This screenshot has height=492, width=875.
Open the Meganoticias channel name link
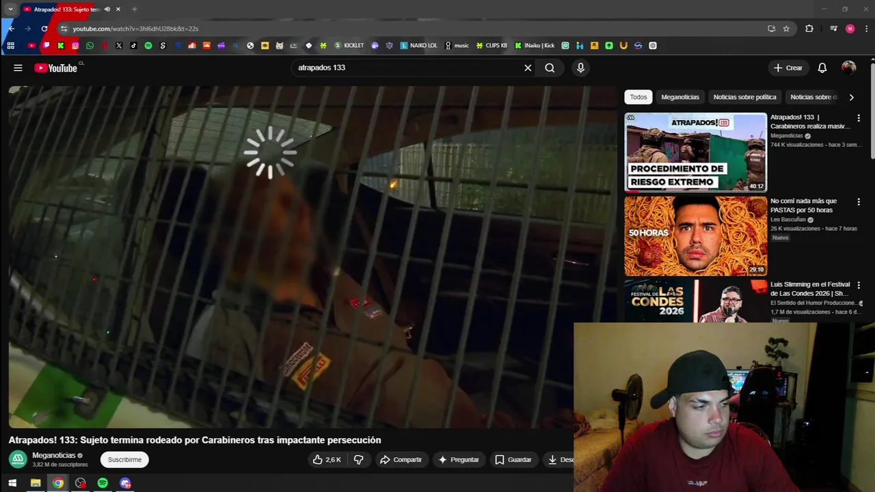click(x=54, y=456)
